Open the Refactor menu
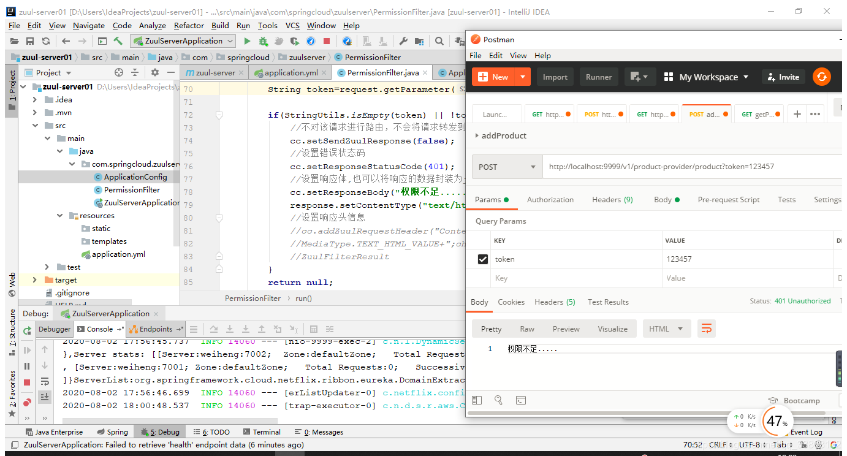The image size is (847, 456). pos(189,25)
